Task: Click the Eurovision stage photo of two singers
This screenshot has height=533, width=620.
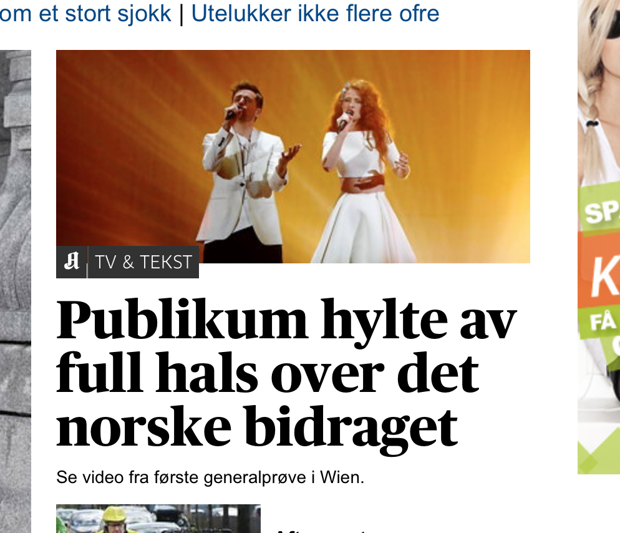Action: [x=293, y=156]
